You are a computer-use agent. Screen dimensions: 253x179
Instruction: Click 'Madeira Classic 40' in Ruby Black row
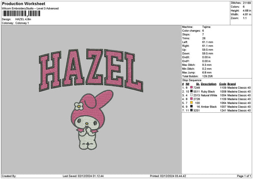tap(239, 92)
